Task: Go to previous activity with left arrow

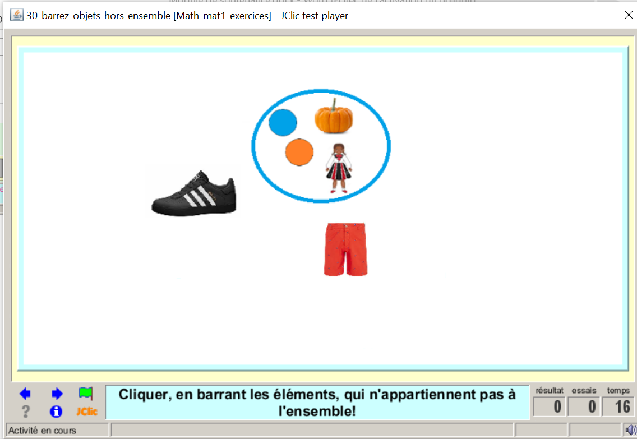Action: [25, 394]
